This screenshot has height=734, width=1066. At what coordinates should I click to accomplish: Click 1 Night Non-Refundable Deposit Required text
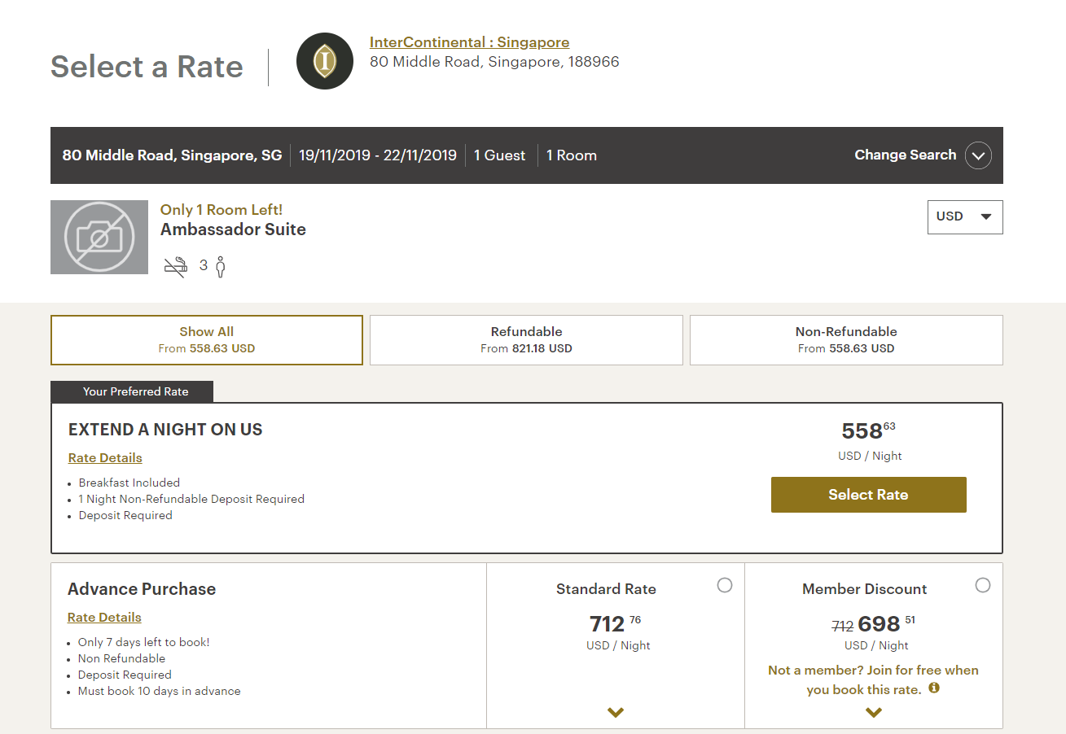[191, 499]
